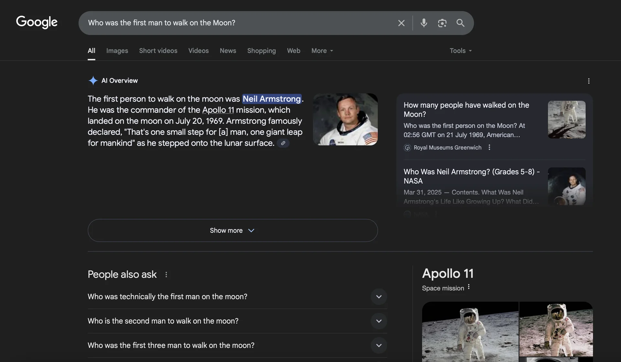Click the Neil Armstrong portrait image
Screen dimensions: 621x362
(x=345, y=119)
